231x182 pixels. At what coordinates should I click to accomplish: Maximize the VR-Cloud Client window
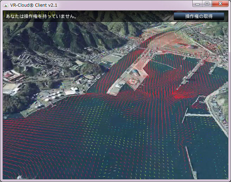(207, 4)
